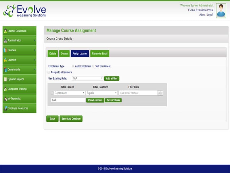Open Completed Training via its icon

(5, 89)
